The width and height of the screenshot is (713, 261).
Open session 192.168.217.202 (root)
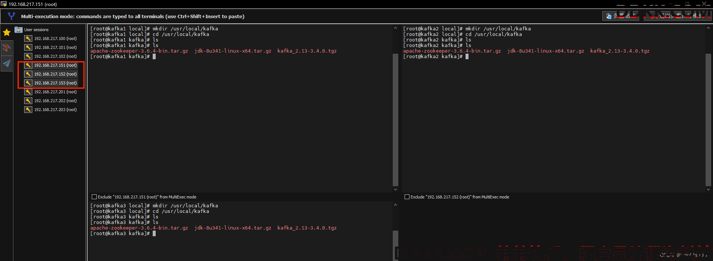tap(55, 101)
